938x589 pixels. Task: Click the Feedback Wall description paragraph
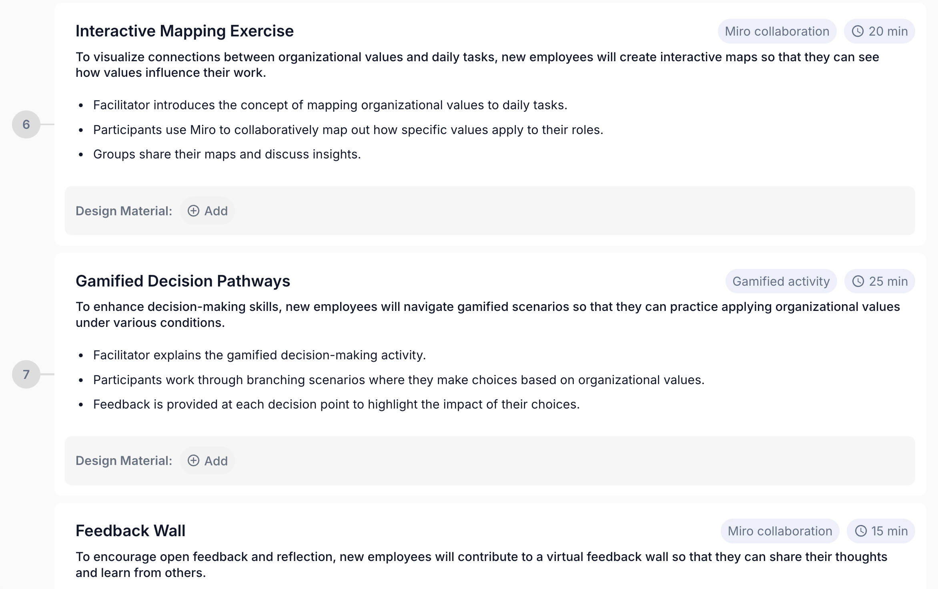coord(481,565)
